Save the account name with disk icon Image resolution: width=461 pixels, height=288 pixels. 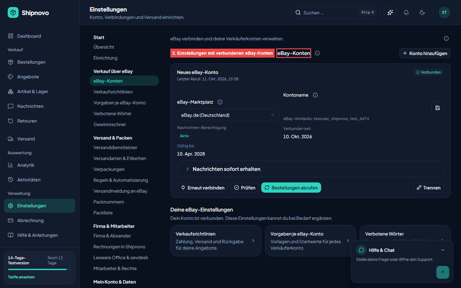438,108
